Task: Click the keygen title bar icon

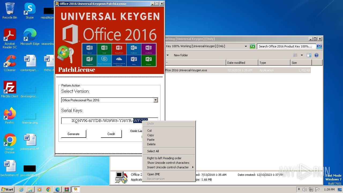Action: [x=57, y=4]
